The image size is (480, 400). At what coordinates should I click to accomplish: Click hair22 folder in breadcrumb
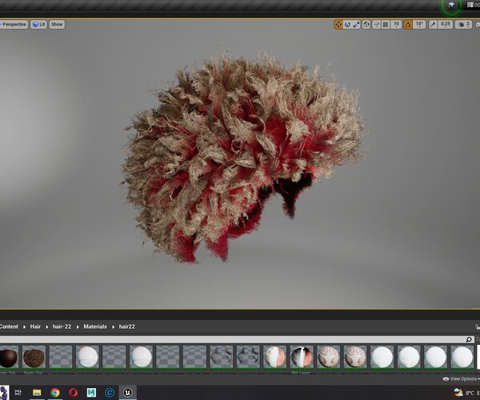pos(126,326)
